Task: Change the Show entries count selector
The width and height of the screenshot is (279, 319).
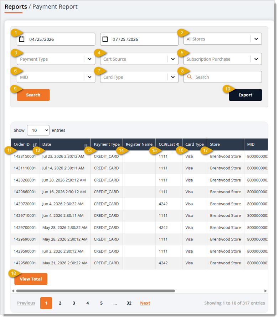Action: tap(38, 130)
